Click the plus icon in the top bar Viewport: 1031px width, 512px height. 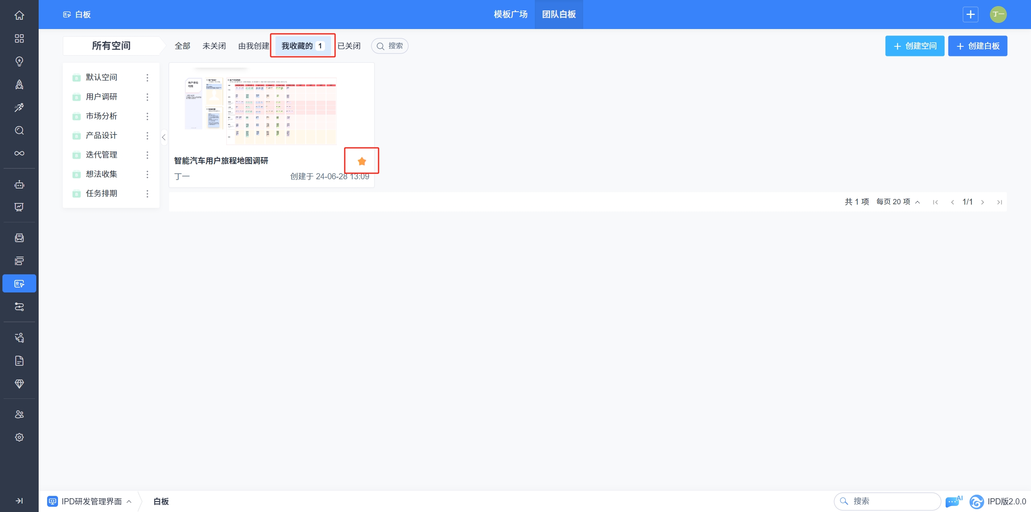[x=970, y=15]
